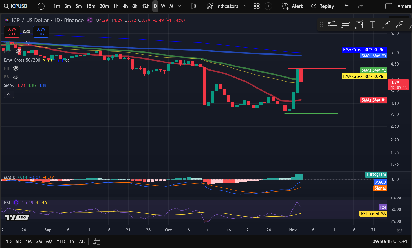Select the SMAs indicator legend title
Image resolution: width=412 pixels, height=248 pixels.
pos(9,85)
